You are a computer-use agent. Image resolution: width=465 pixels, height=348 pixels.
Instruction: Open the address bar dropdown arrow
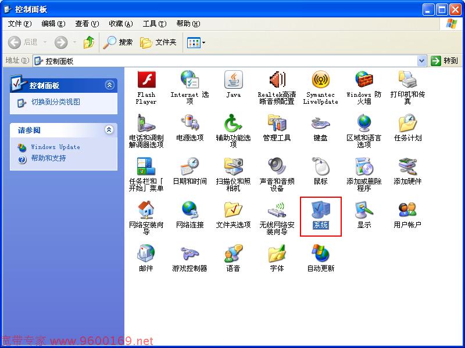pyautogui.click(x=421, y=61)
